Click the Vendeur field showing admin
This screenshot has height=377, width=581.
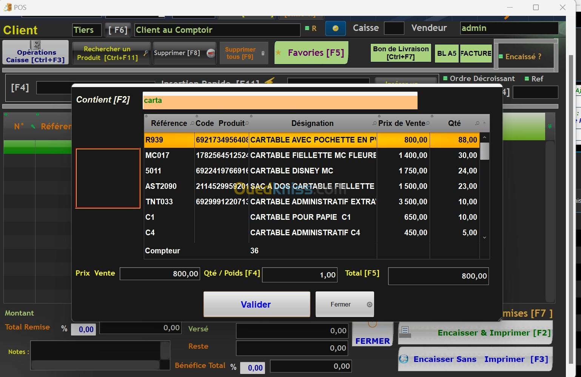pyautogui.click(x=509, y=28)
